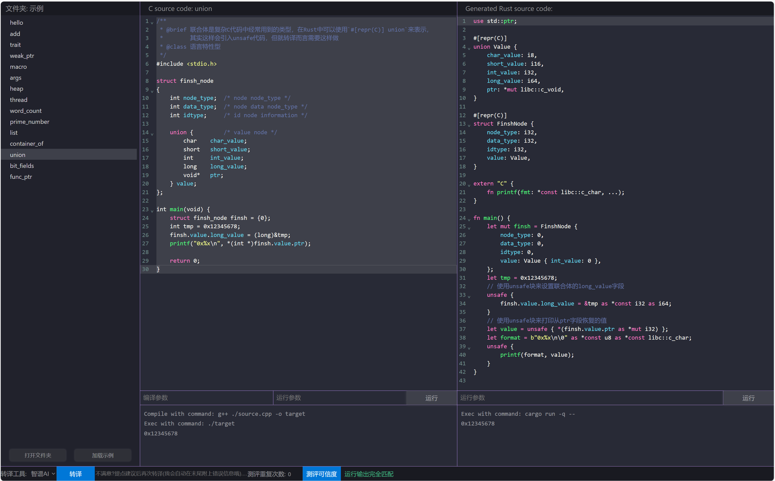Click the printf line in C source

(x=240, y=243)
